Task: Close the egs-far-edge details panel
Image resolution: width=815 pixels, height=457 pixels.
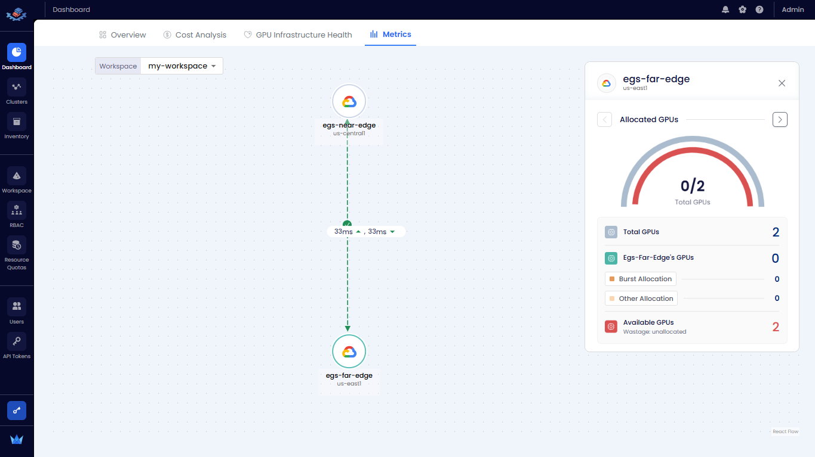Action: 782,83
